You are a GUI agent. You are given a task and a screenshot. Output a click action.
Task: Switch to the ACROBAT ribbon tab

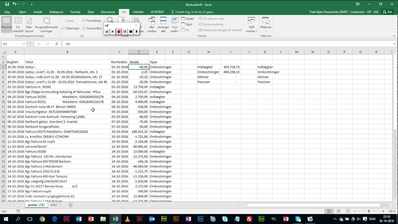[157, 12]
